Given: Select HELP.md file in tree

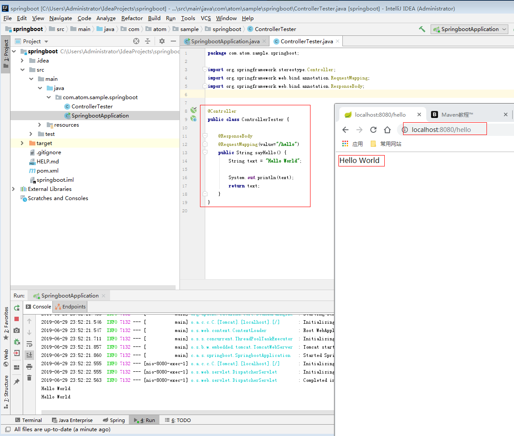Looking at the screenshot, I should (44, 162).
